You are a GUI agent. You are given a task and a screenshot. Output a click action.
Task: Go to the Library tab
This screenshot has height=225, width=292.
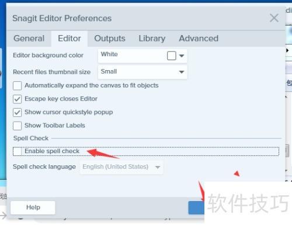[152, 39]
